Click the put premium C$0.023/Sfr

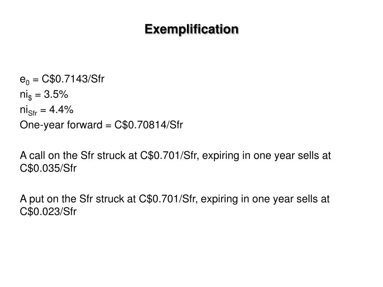pos(48,212)
